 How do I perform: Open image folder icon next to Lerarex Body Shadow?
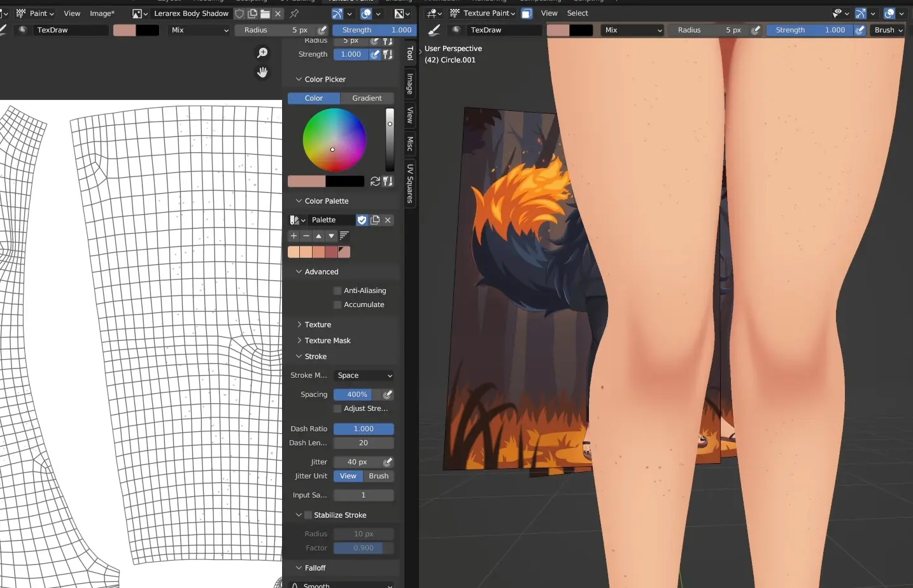pyautogui.click(x=265, y=13)
